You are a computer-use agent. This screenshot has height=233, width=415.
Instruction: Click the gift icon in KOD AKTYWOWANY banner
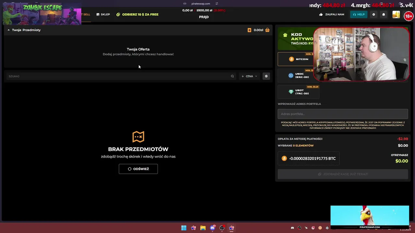tap(285, 35)
